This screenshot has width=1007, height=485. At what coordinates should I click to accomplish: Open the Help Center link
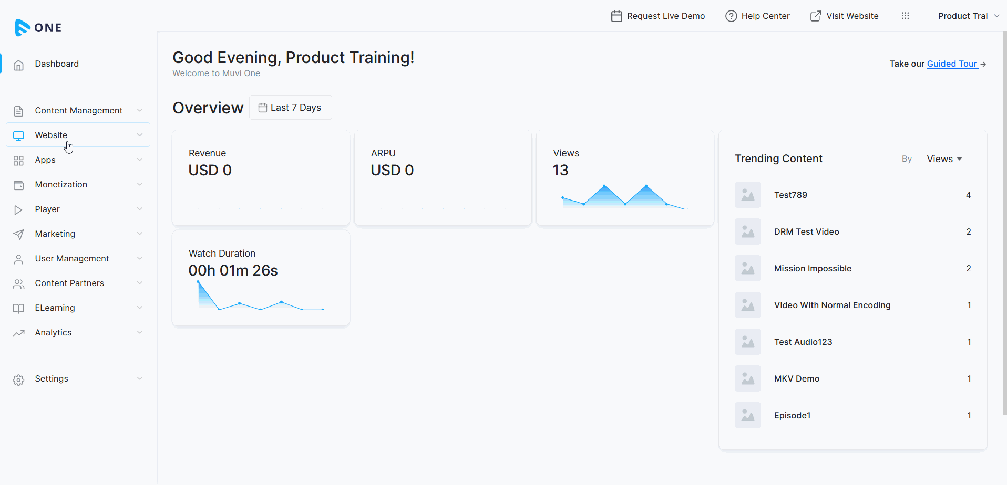point(757,16)
